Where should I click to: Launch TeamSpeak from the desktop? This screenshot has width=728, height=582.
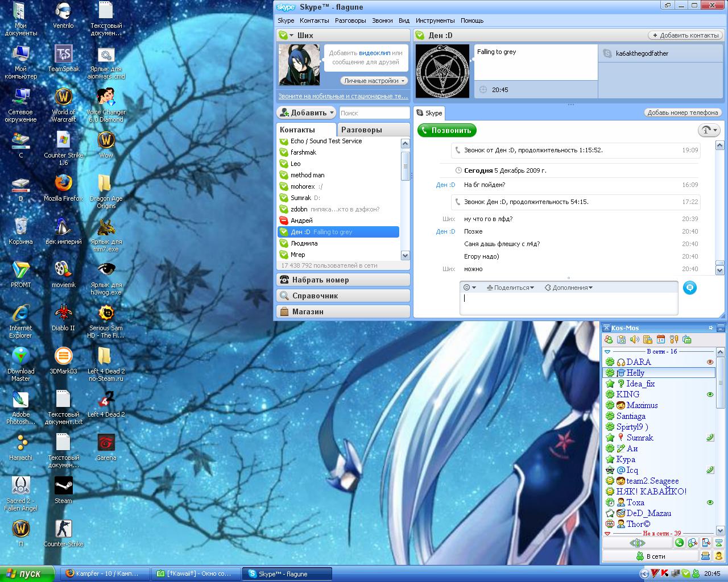(x=63, y=59)
